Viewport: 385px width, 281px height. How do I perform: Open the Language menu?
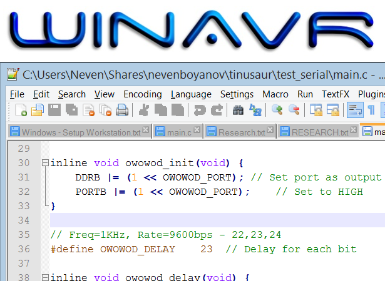coord(191,94)
